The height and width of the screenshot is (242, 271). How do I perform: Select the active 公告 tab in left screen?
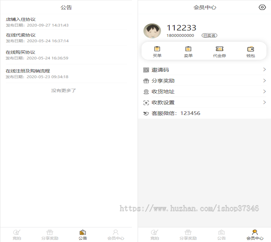[x=83, y=235]
